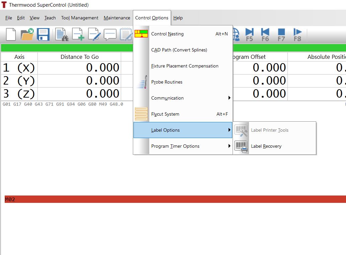Screen dimensions: 346x255
Task: Expand the Communication submenu
Action: (x=183, y=98)
